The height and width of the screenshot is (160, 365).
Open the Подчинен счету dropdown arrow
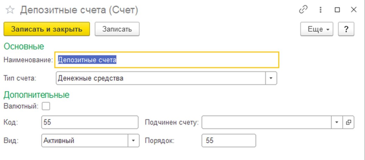pos(337,122)
